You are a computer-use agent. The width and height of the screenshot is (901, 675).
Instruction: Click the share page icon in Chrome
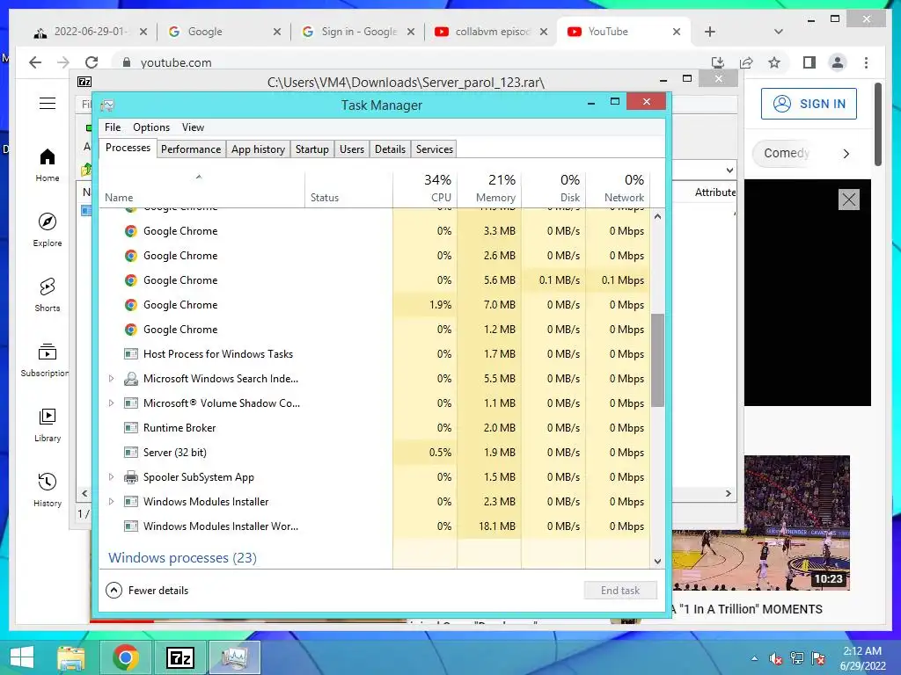tap(746, 62)
